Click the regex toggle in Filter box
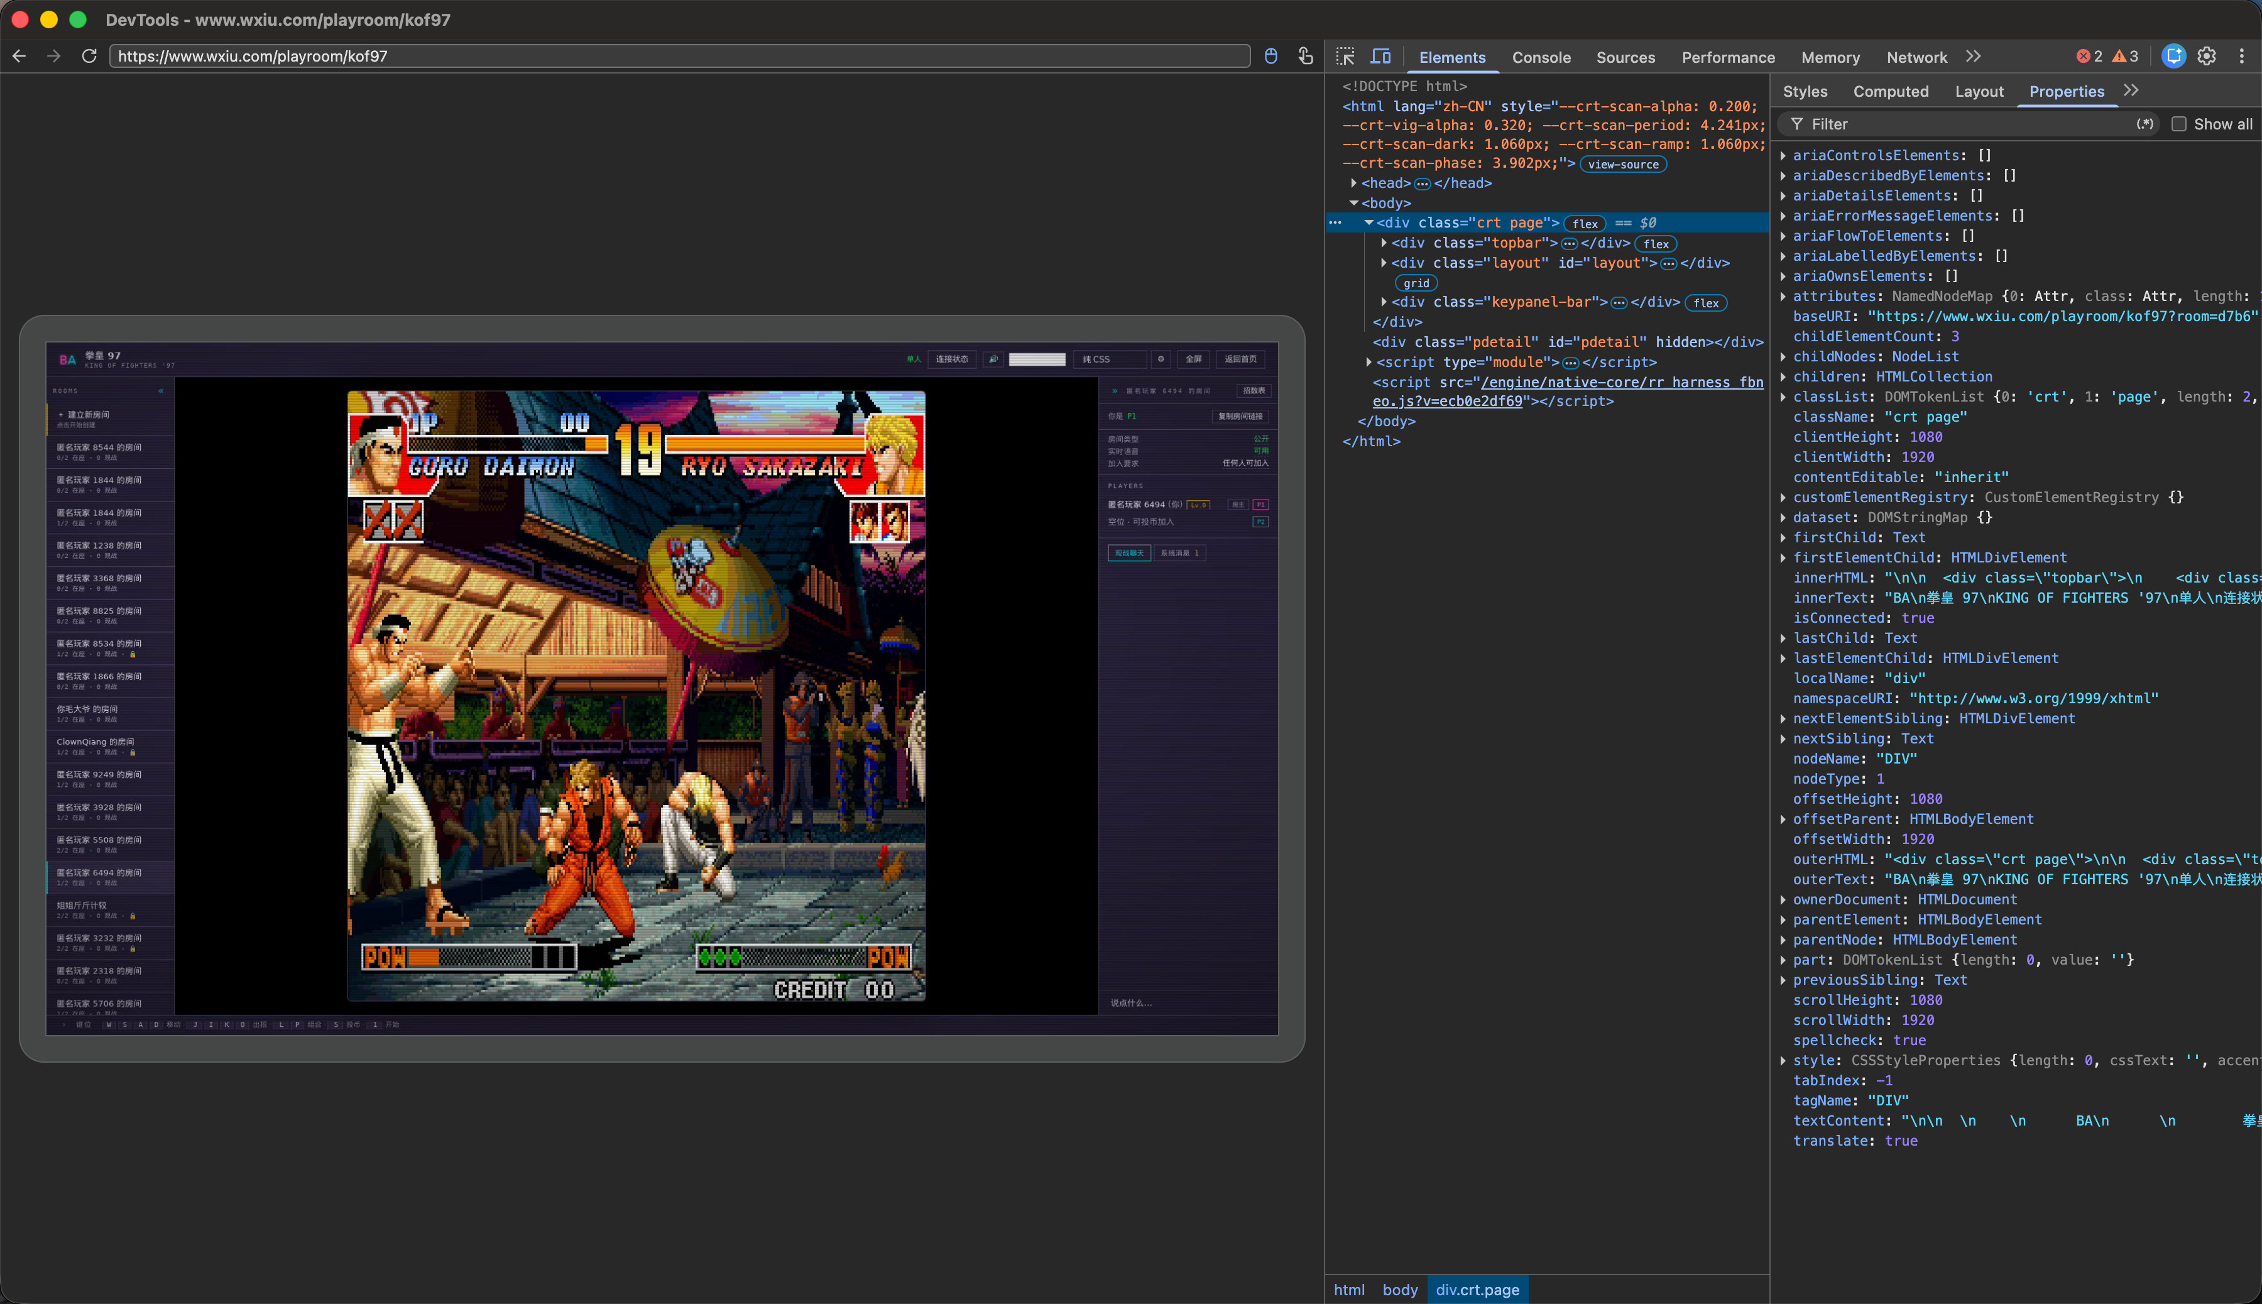The width and height of the screenshot is (2262, 1304). [2145, 124]
